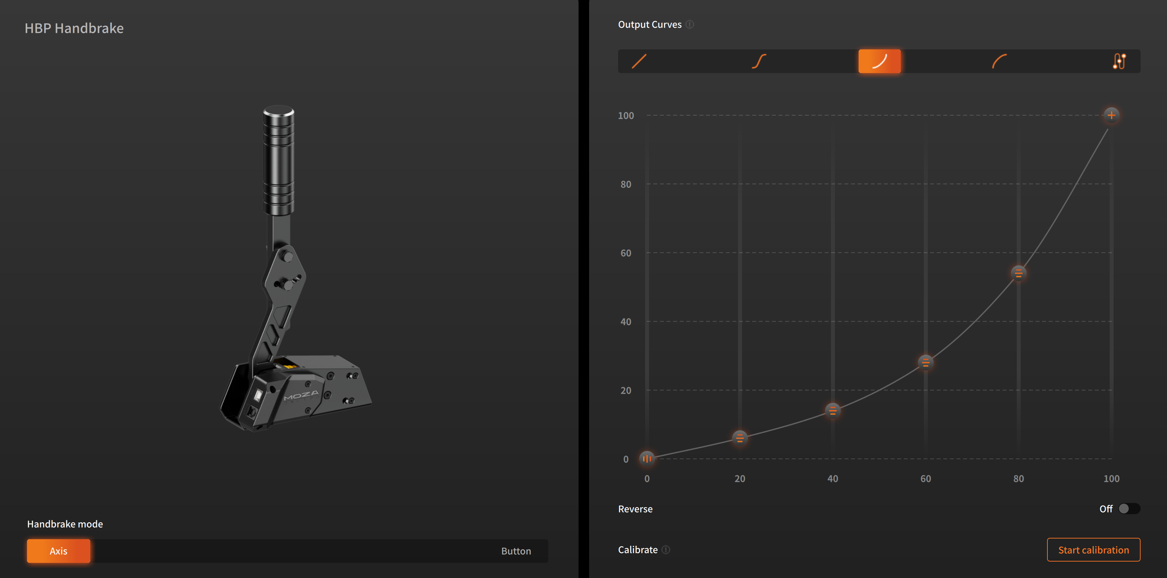Open the Output Curves info icon

pos(690,24)
